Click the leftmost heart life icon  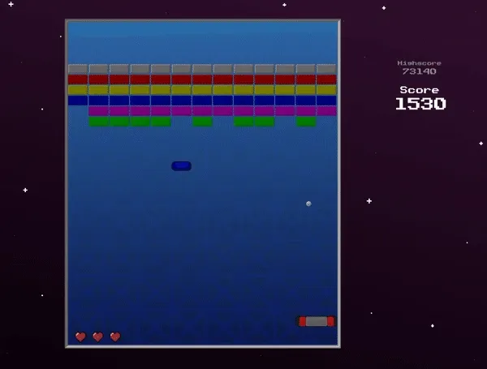click(x=80, y=337)
